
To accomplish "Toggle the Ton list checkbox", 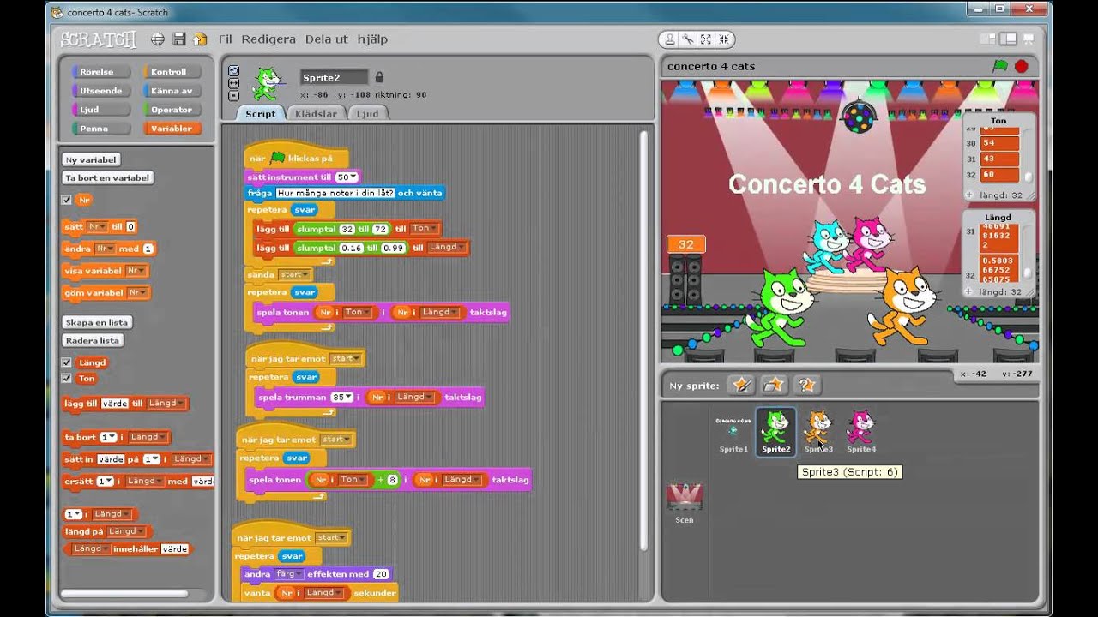I will click(x=67, y=378).
